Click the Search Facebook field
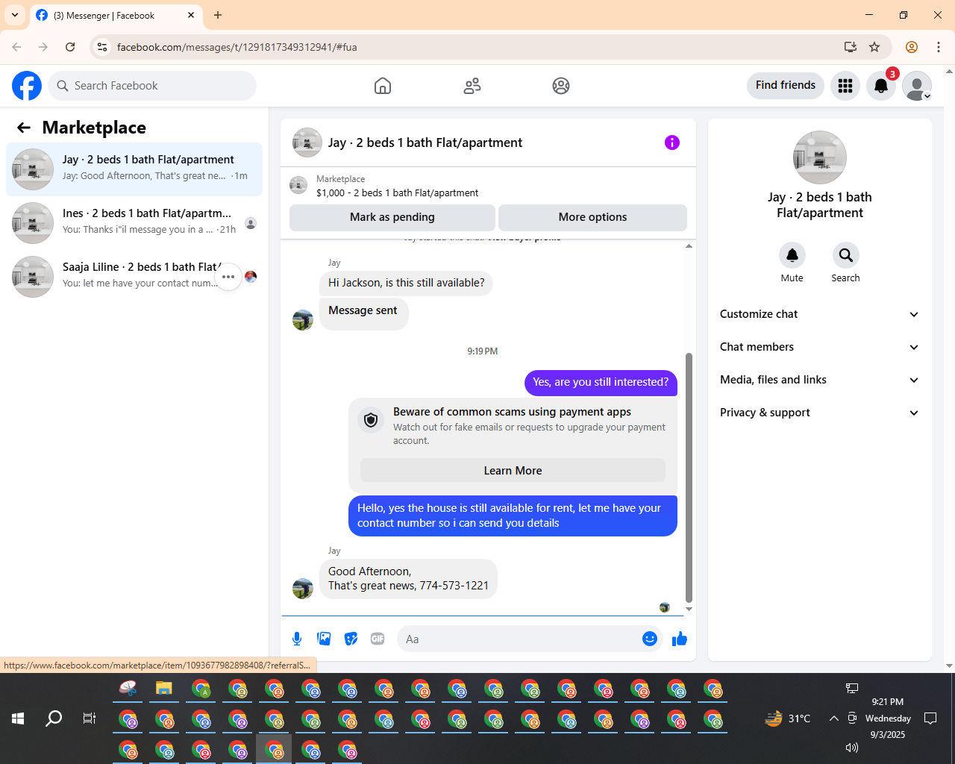 pyautogui.click(x=152, y=86)
